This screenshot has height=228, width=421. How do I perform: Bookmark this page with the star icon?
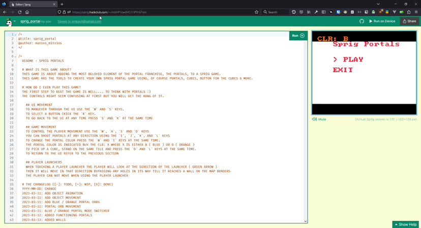[256, 12]
